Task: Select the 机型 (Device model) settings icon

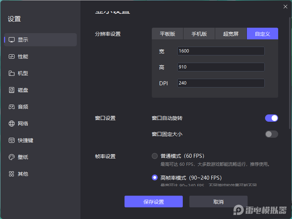Action: (12, 73)
